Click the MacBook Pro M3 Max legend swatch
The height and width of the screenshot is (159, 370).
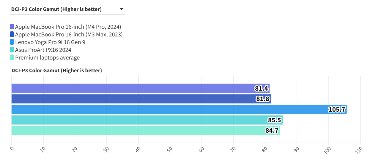point(12,34)
